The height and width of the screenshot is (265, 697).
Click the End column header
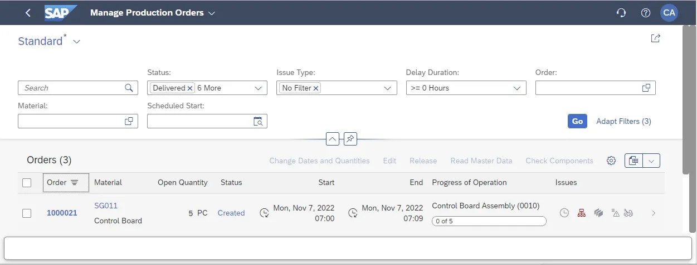coord(416,182)
